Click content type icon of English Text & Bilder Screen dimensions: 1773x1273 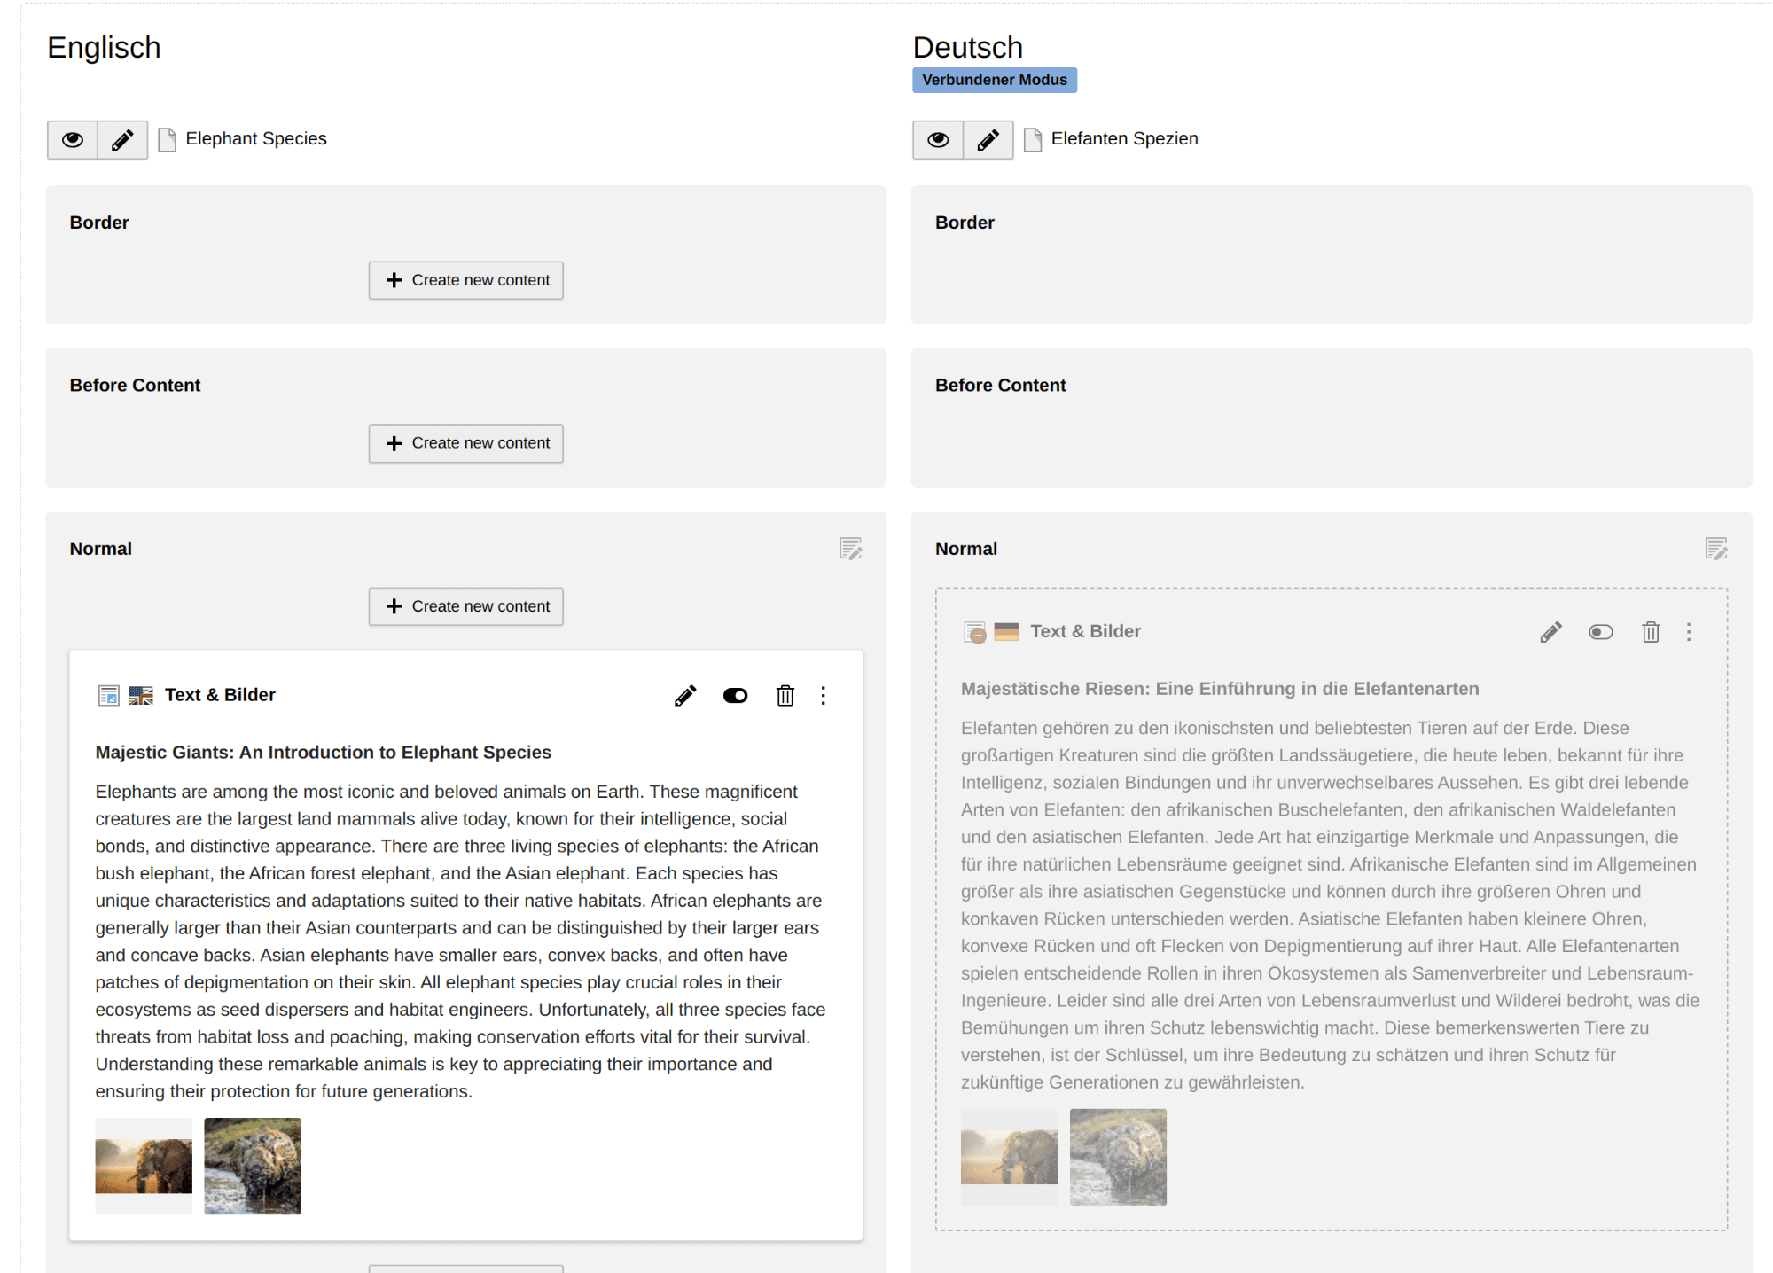click(108, 696)
